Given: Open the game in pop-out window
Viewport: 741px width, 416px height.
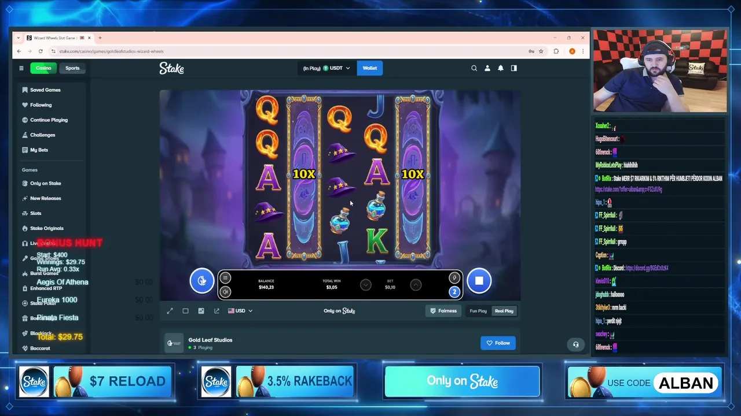Looking at the screenshot, I should tap(217, 311).
